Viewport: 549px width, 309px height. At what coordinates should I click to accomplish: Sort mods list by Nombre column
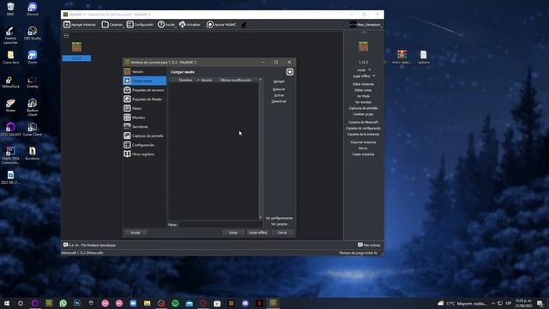coord(185,80)
